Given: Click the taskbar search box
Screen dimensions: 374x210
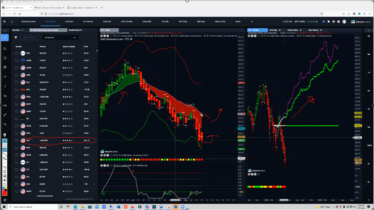Looking at the screenshot, I should [x=32, y=207].
